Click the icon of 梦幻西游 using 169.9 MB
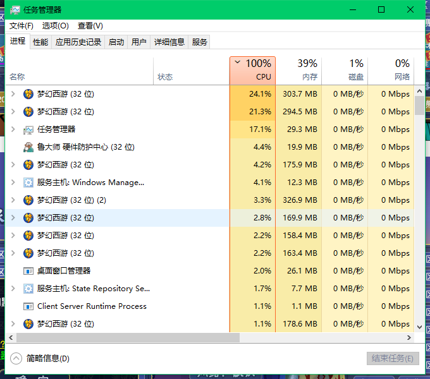Viewport: 430px width, 379px height. [x=28, y=218]
